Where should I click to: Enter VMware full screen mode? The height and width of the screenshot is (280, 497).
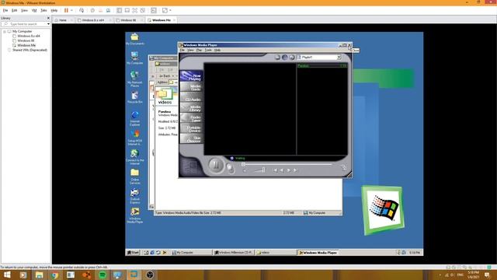pos(134,10)
